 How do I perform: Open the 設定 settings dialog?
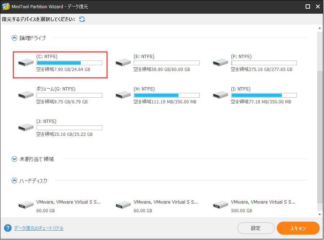pyautogui.click(x=256, y=228)
